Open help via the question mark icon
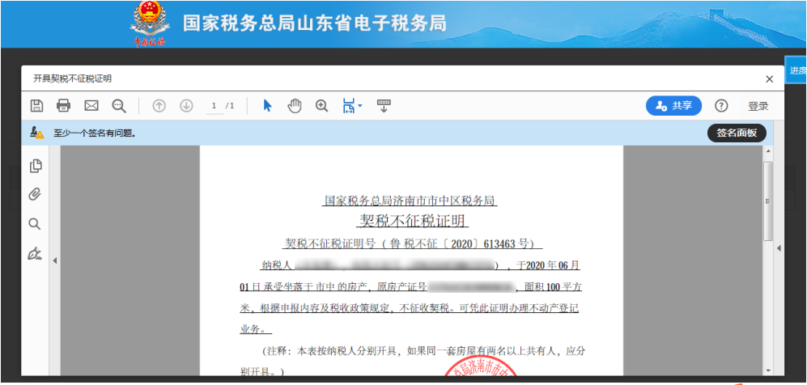The image size is (807, 385). click(721, 106)
